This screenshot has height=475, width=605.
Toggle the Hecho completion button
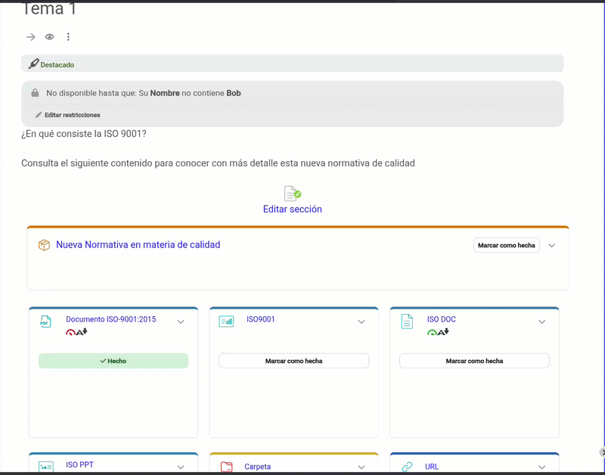click(x=113, y=361)
